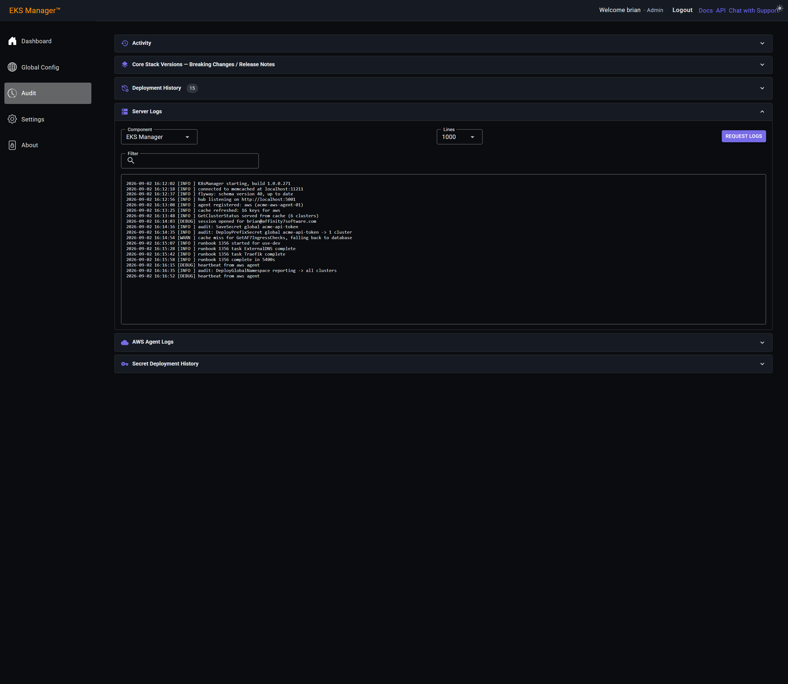Click the Admin role label
Screen dimensions: 788x684
[x=655, y=10]
